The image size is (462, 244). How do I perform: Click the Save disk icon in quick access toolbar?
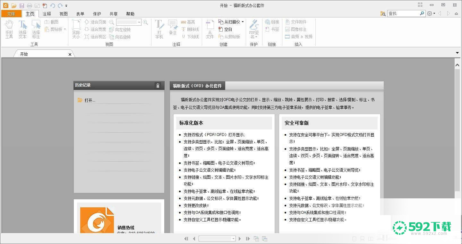click(22, 5)
